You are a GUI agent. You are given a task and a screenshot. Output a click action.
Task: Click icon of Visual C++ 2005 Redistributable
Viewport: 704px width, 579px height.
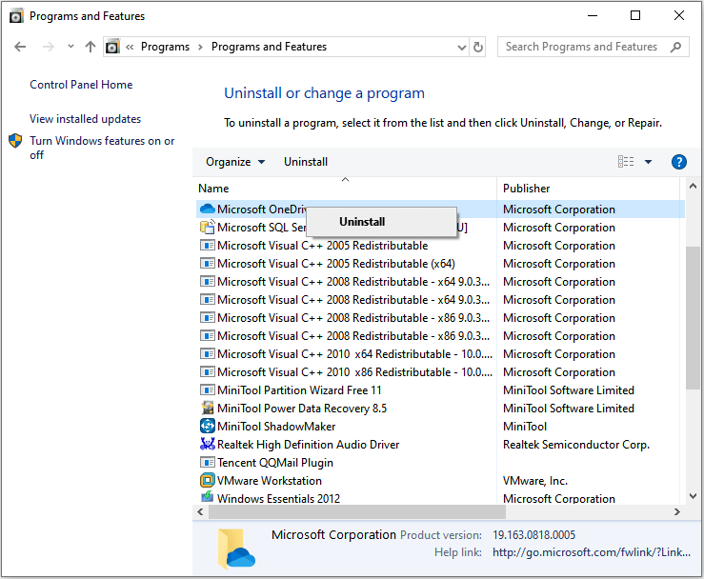[x=207, y=246]
